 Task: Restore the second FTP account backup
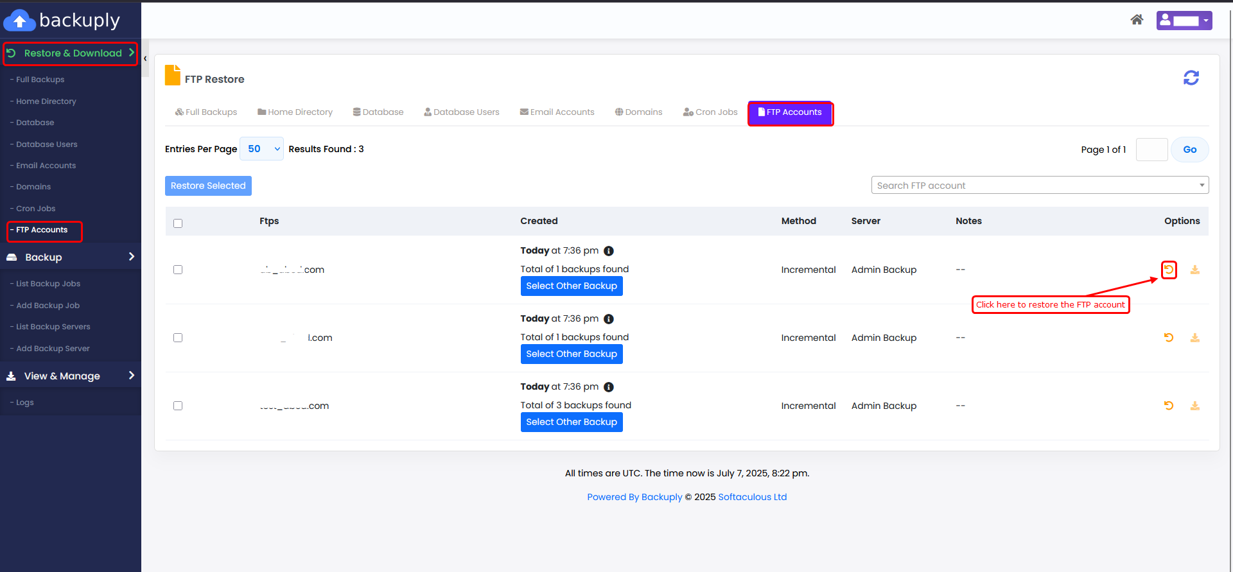(1169, 338)
